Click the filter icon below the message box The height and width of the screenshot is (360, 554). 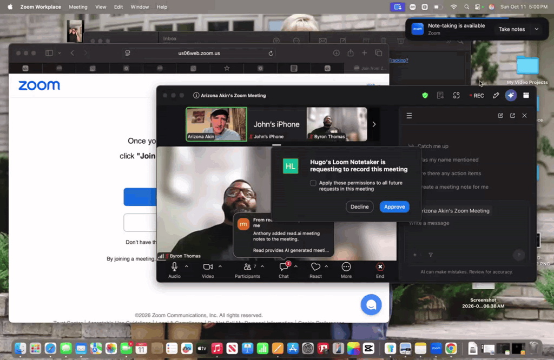(x=430, y=255)
